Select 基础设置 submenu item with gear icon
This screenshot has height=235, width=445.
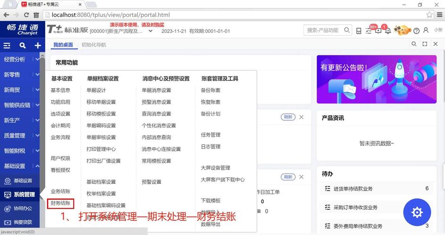point(20,180)
